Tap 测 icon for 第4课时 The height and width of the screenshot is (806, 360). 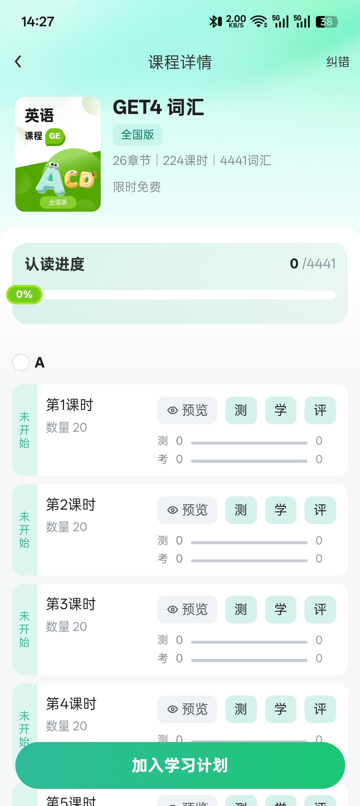[x=241, y=709]
